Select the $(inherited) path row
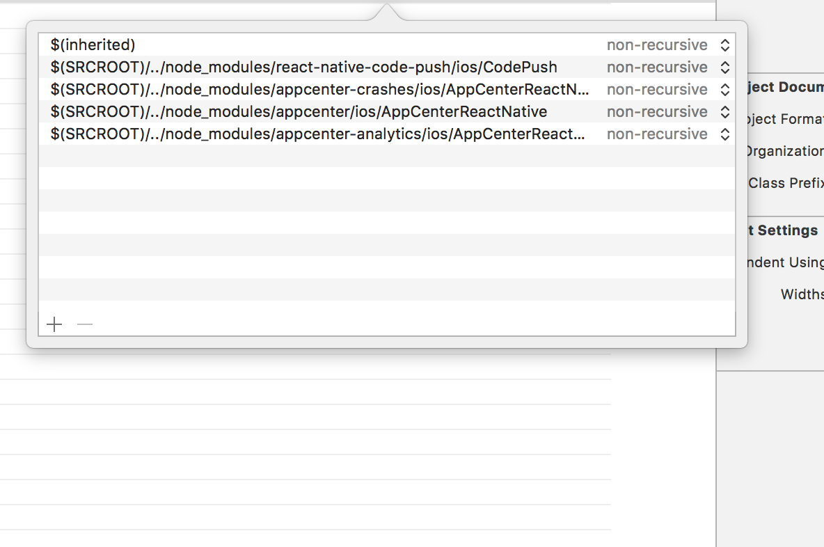Screen dimensions: 824x547 tap(387, 45)
